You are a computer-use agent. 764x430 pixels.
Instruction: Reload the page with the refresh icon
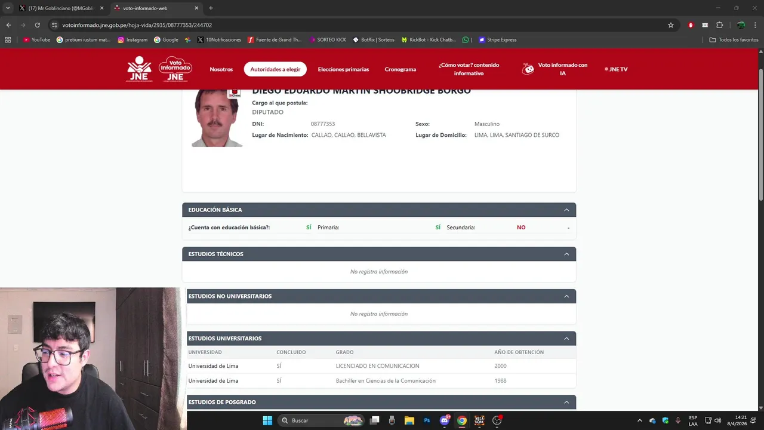pos(37,25)
